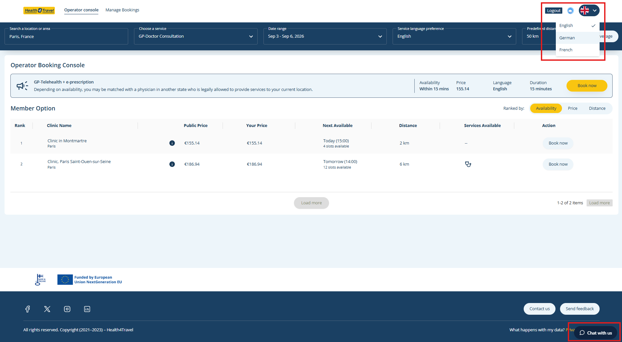Click the Services Available column header
The height and width of the screenshot is (342, 622).
482,126
